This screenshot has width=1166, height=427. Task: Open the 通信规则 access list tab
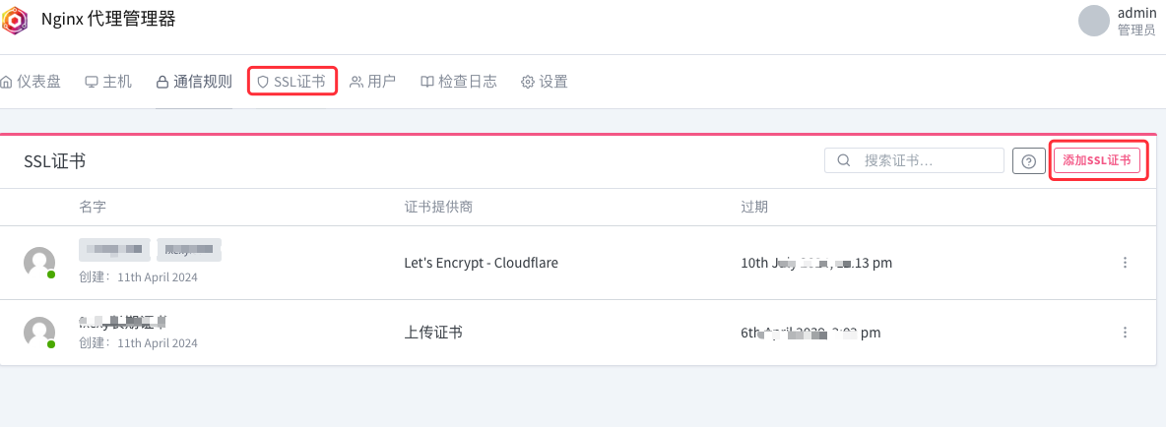pos(194,82)
